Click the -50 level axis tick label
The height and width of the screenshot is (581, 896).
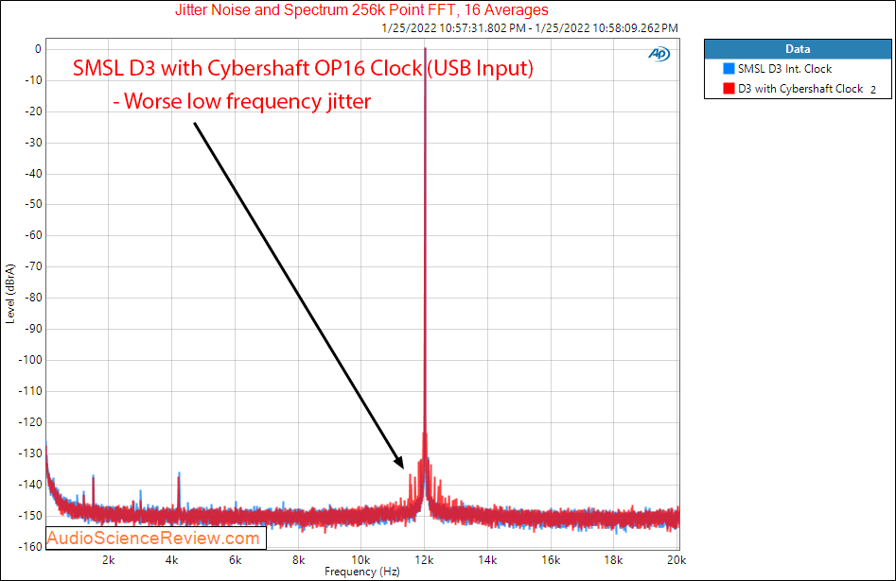tap(33, 204)
